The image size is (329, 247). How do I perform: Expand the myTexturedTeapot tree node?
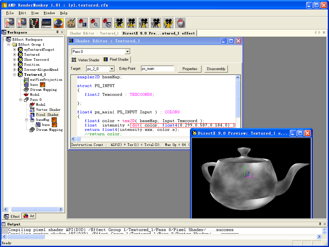(14, 50)
